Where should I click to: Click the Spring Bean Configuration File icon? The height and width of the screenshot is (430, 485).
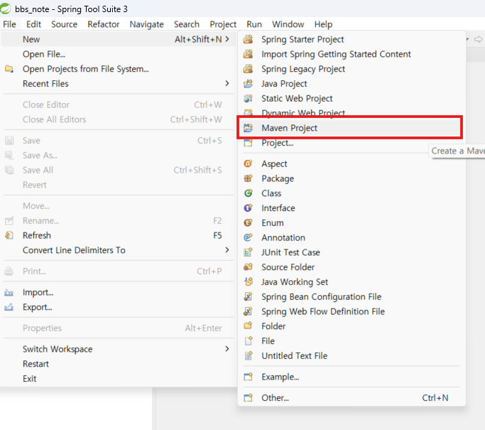pos(248,296)
